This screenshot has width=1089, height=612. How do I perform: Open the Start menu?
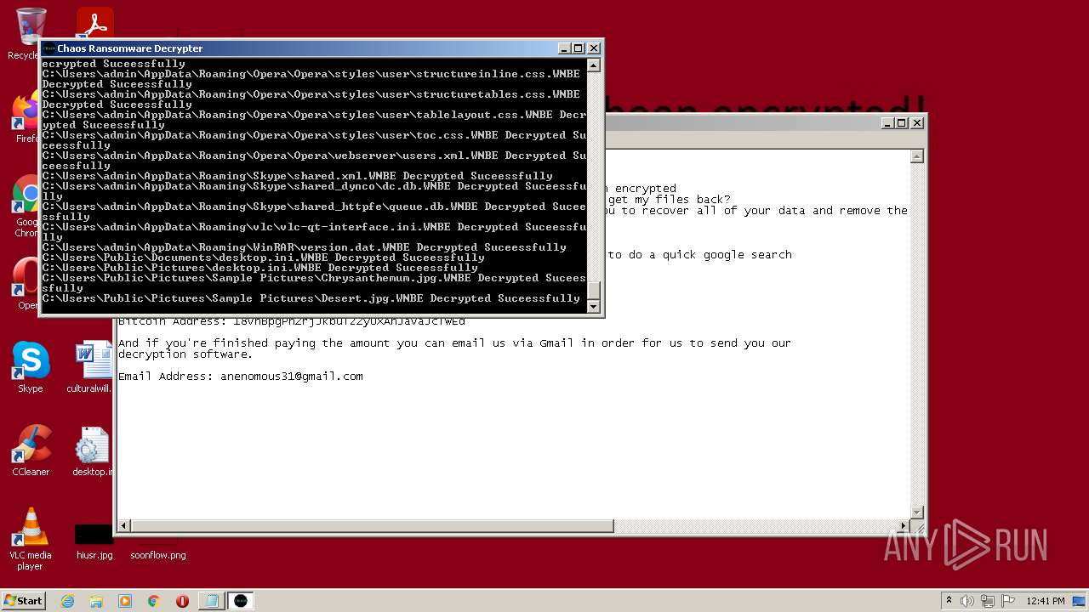(24, 600)
